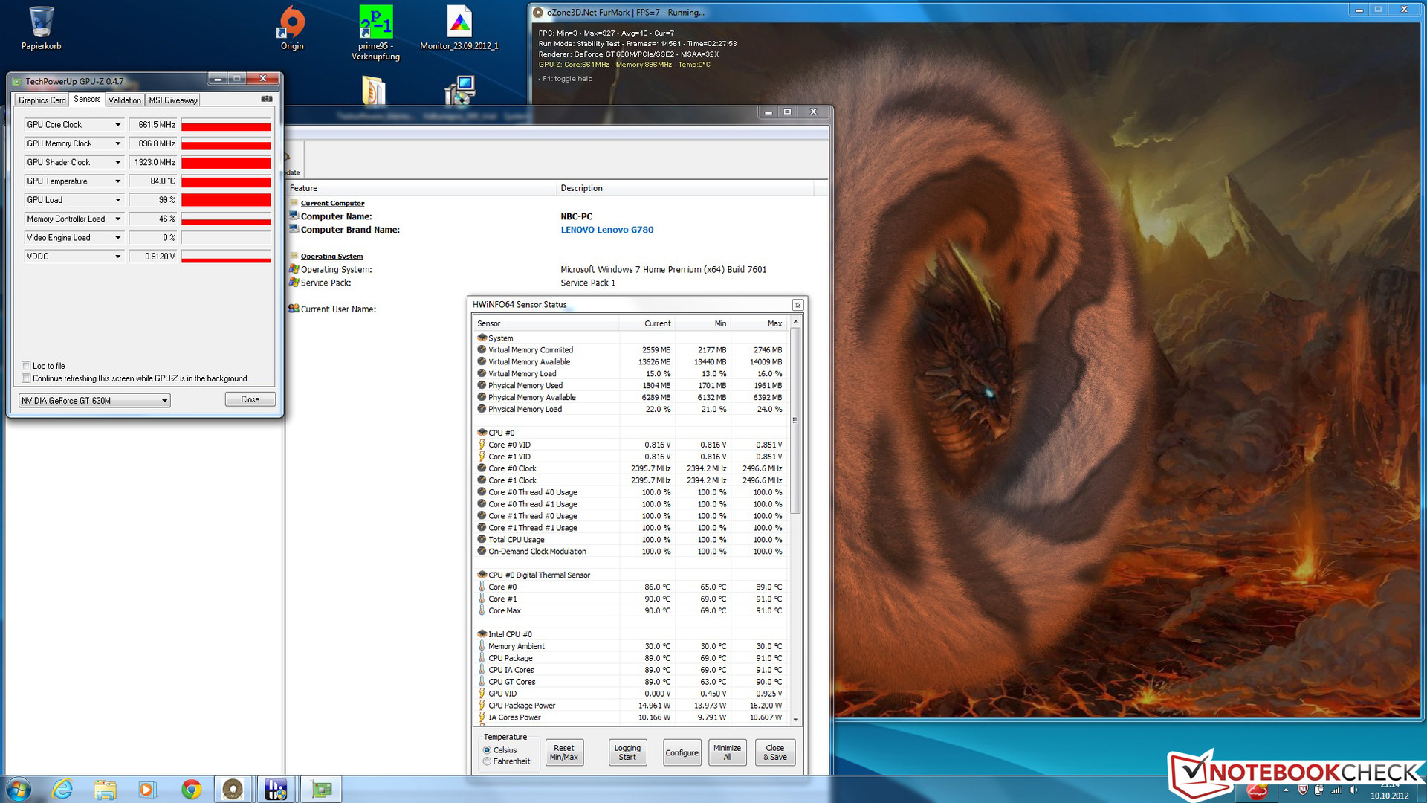Switch to the GPU-Z taskbar button
Image resolution: width=1427 pixels, height=803 pixels.
(x=321, y=789)
